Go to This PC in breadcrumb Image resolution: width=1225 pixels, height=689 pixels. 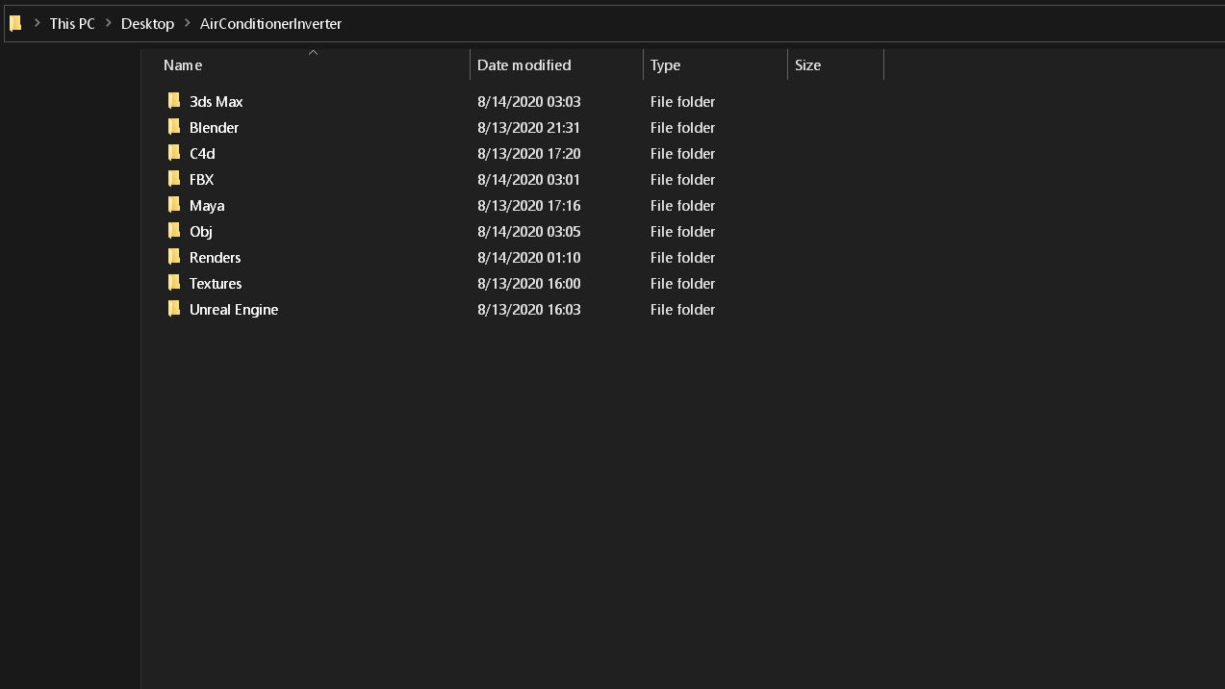pos(72,23)
